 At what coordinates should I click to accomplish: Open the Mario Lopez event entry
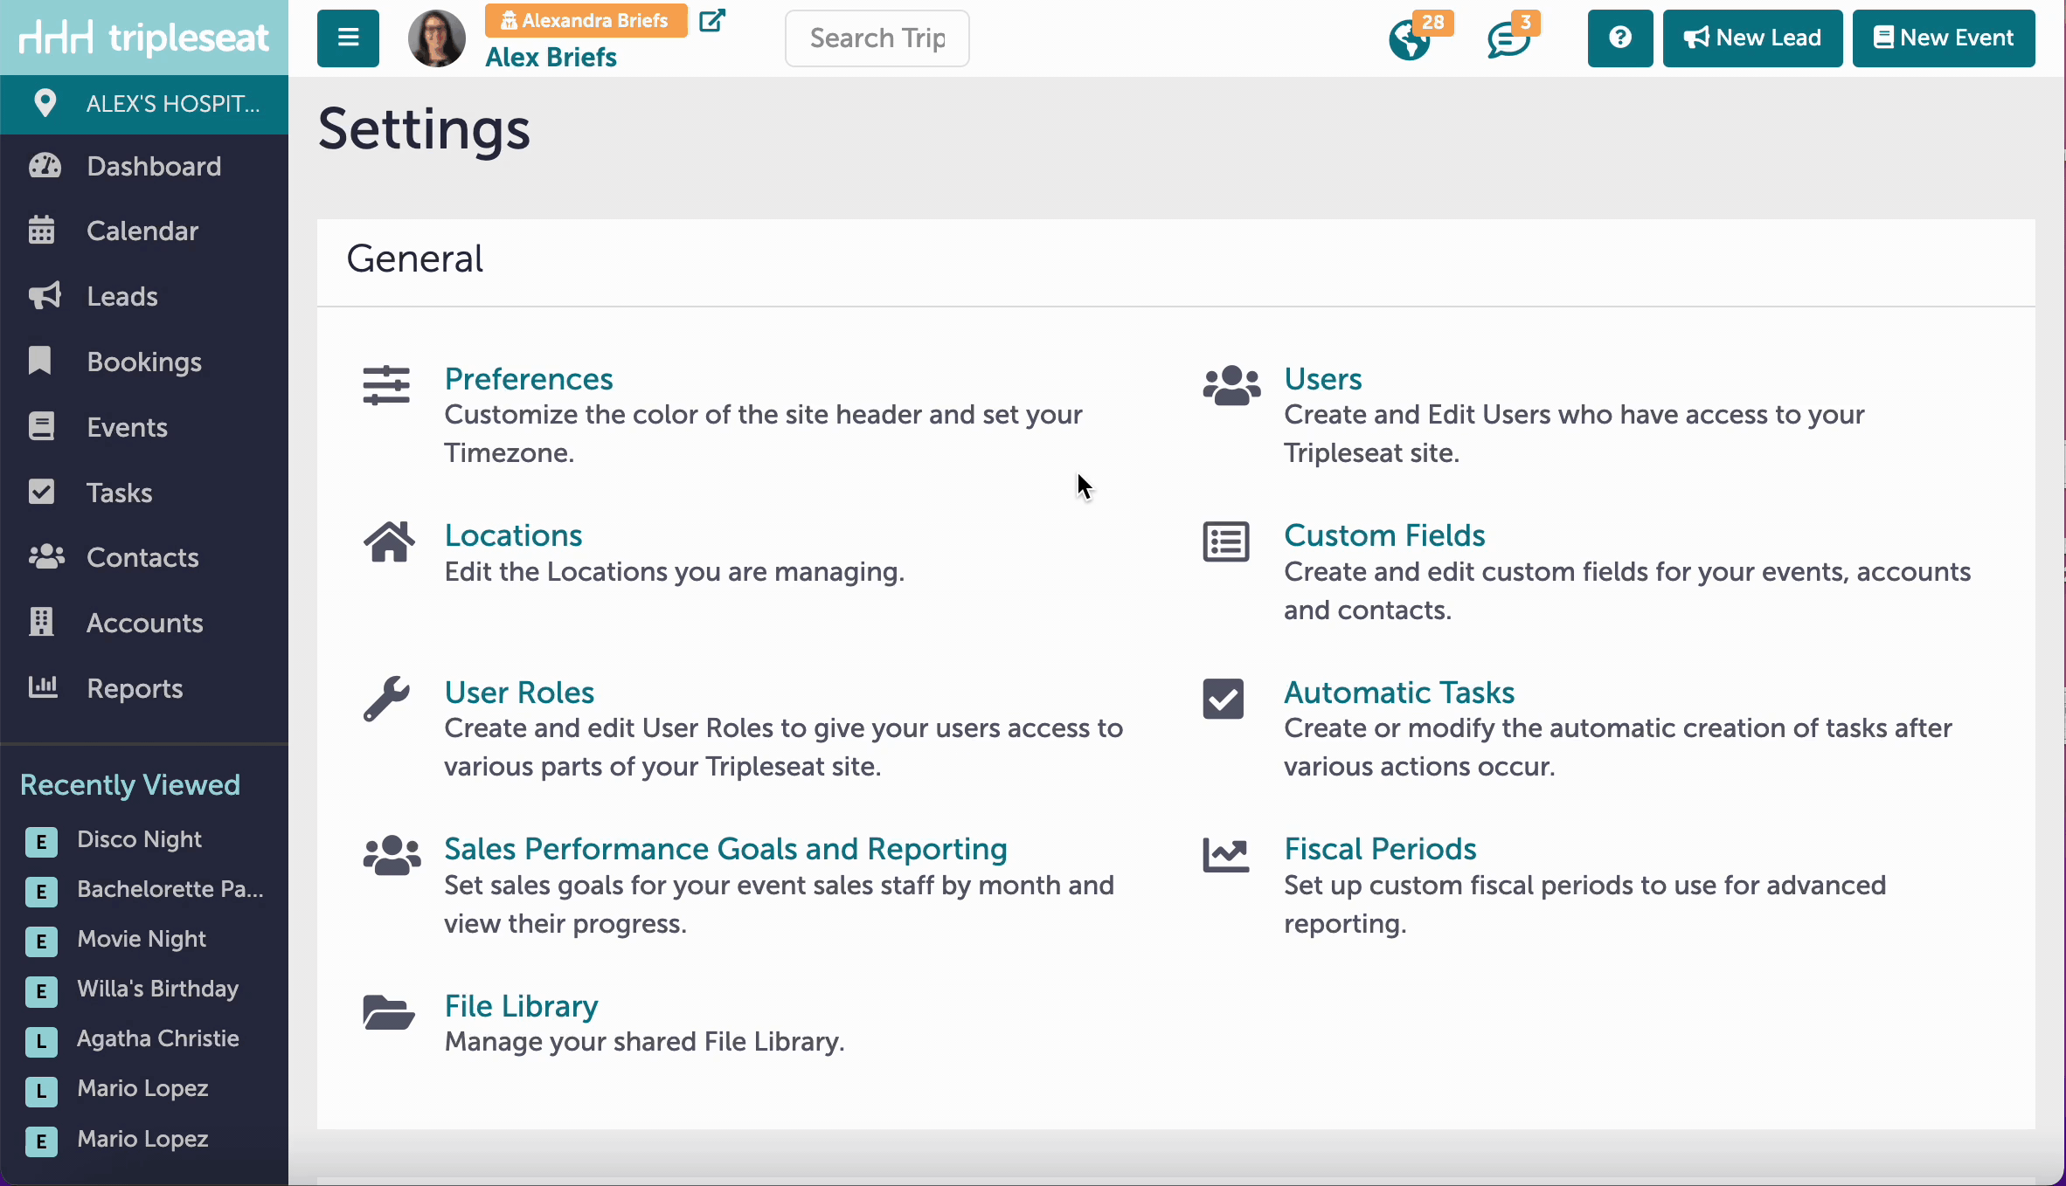pyautogui.click(x=144, y=1139)
